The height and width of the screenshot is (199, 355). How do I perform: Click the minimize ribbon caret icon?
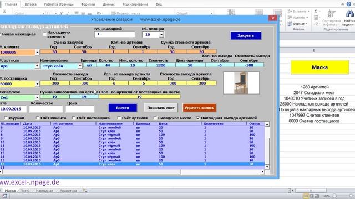pos(343,4)
